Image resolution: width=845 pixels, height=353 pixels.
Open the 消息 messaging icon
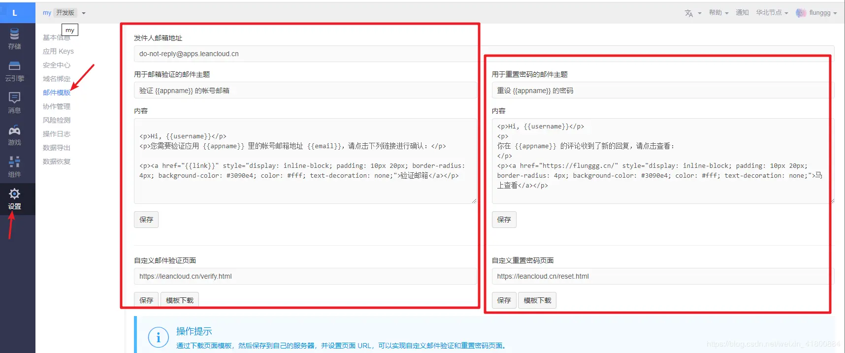click(x=15, y=97)
